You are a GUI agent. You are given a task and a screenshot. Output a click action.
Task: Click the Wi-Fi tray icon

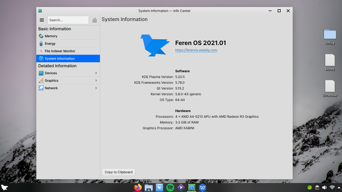pos(332,187)
